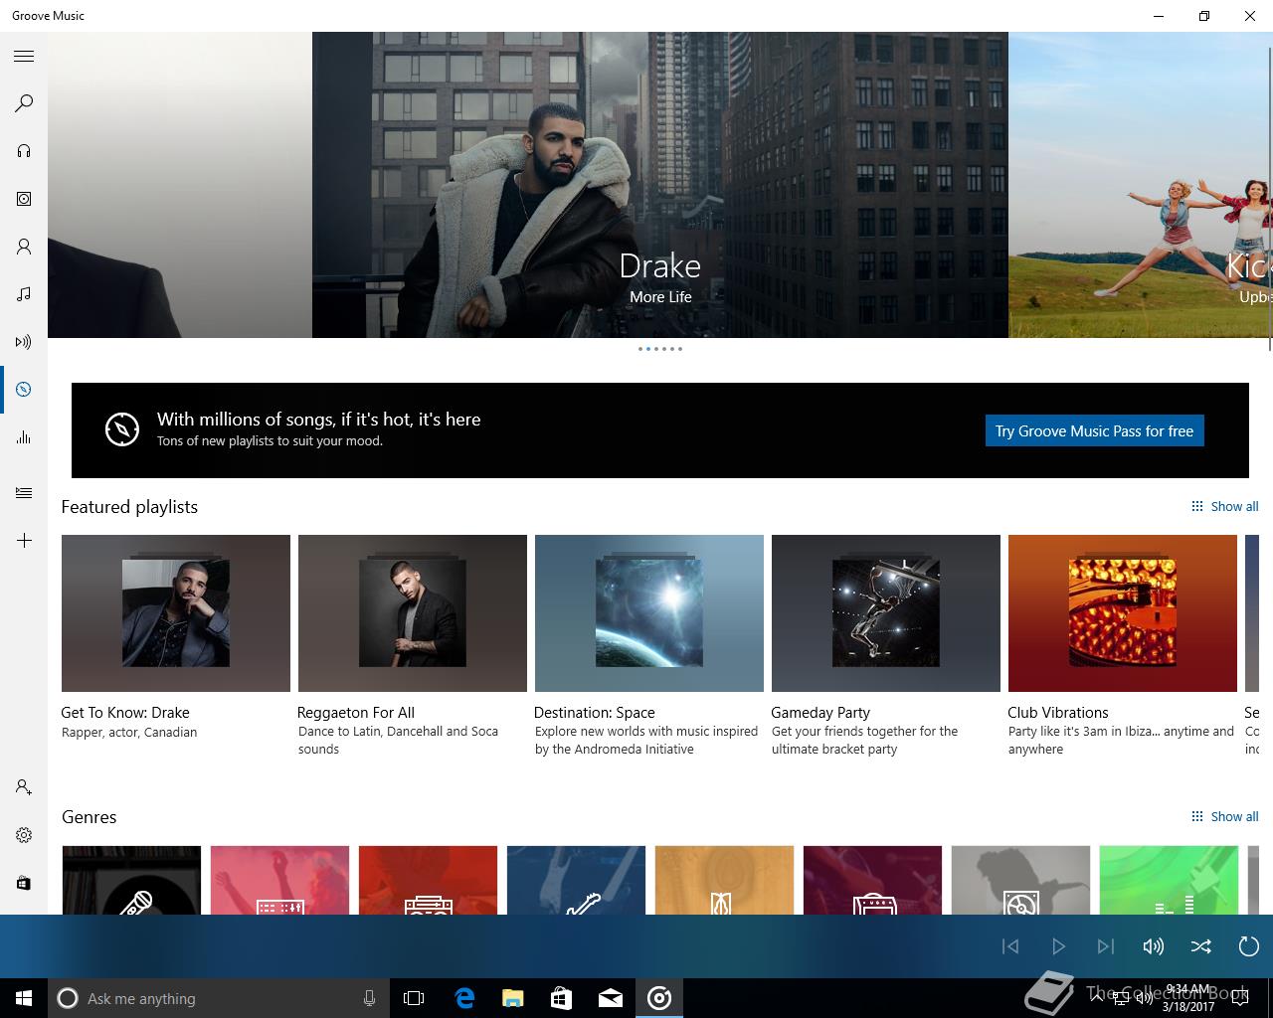Open the volume control
Image resolution: width=1273 pixels, height=1018 pixels.
click(1154, 946)
